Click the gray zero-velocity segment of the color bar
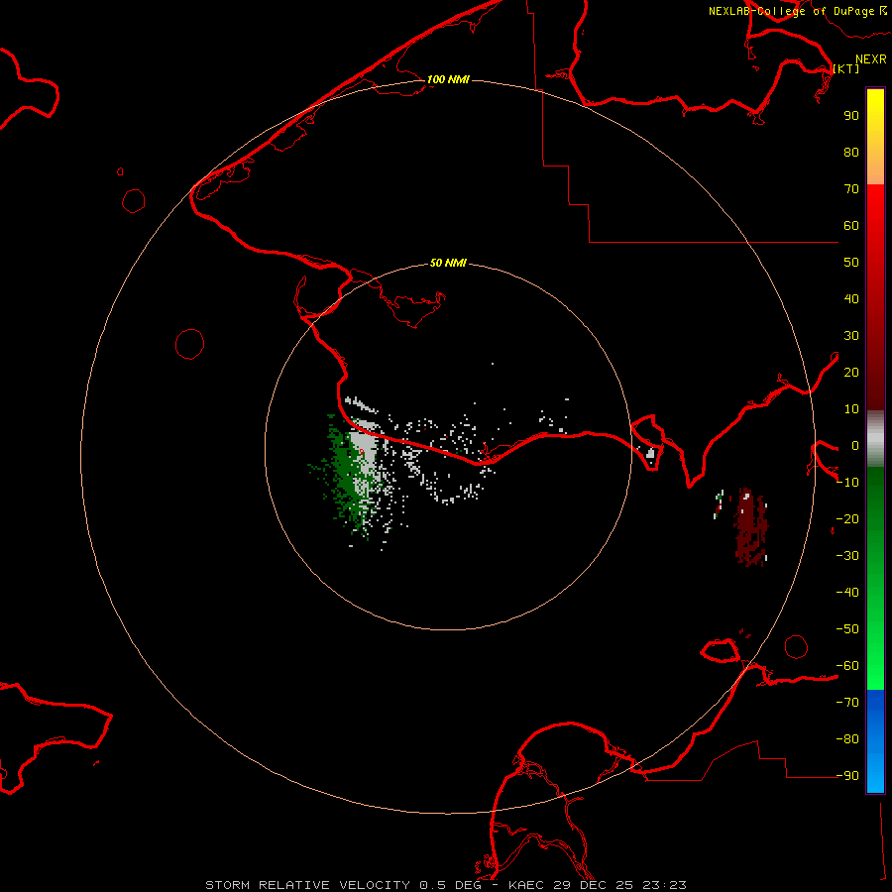Screen dimensions: 892x892 [875, 438]
